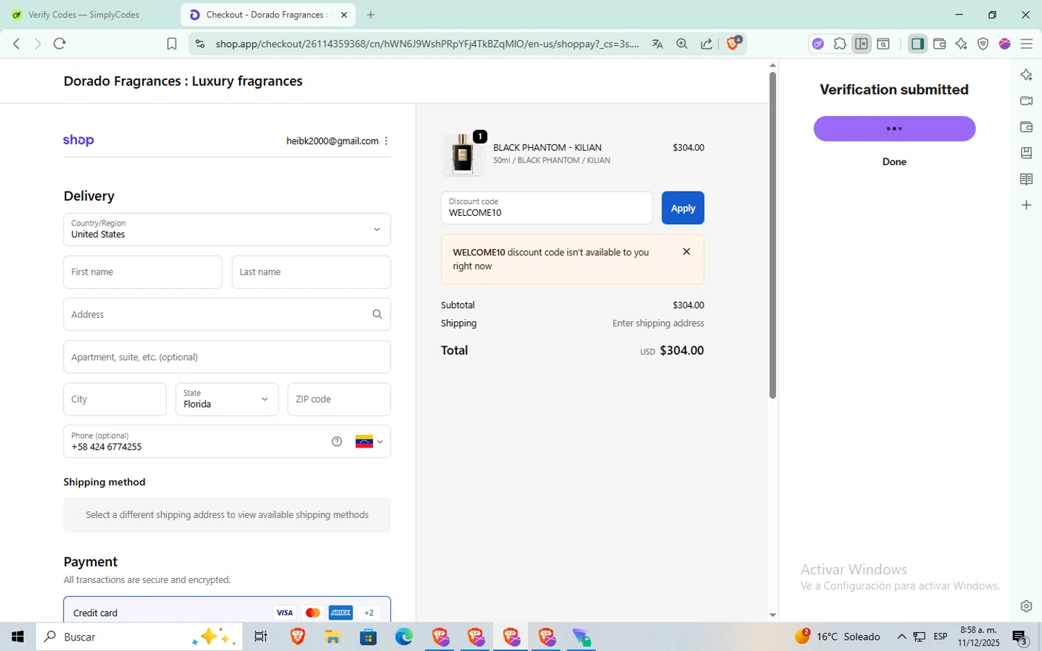Open the Windows Start menu
The height and width of the screenshot is (651, 1042).
(x=18, y=636)
